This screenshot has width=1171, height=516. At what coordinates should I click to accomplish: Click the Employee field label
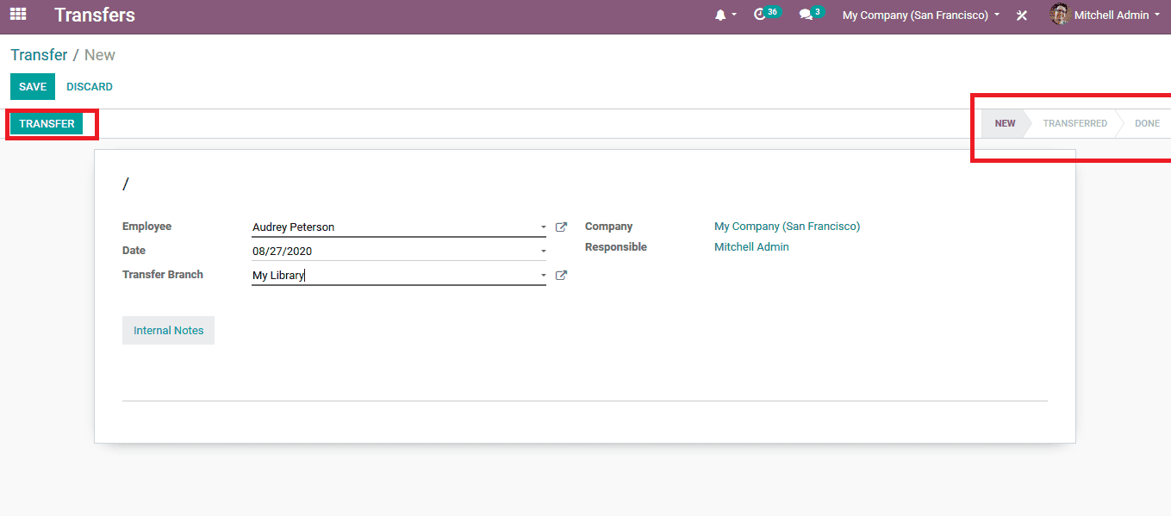tap(146, 227)
